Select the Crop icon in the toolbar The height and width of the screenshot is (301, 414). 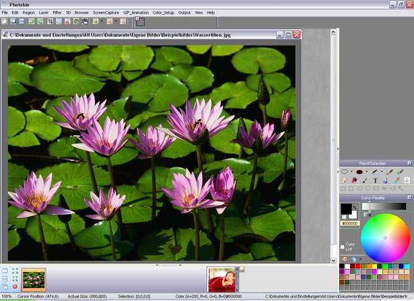[x=50, y=21]
